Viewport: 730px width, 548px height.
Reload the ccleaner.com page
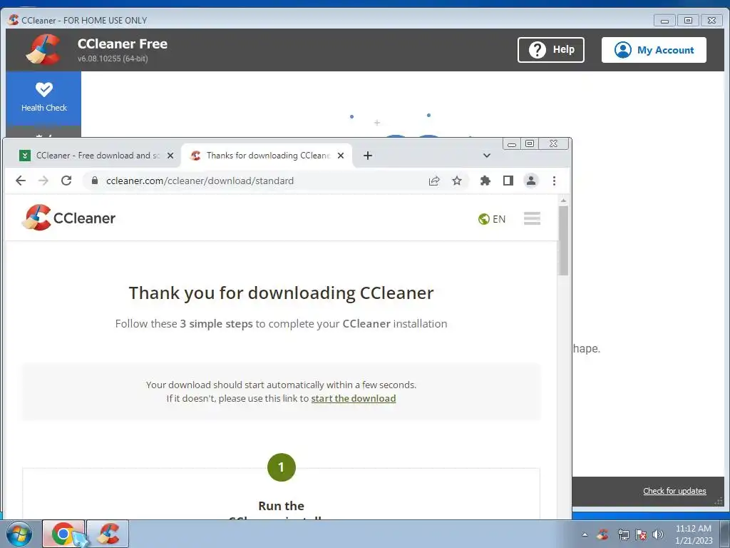(x=66, y=181)
